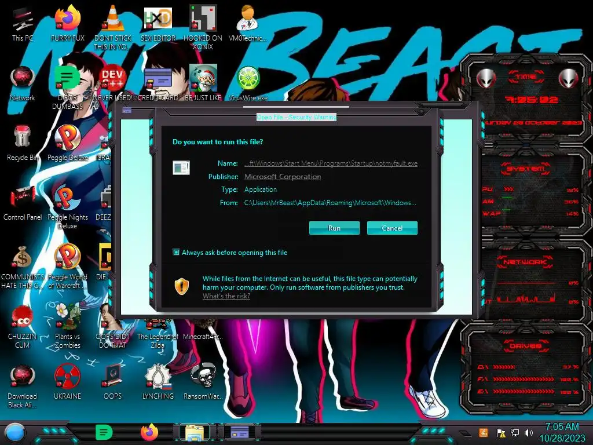
Task: Open the network connection tray icon
Action: pos(515,433)
